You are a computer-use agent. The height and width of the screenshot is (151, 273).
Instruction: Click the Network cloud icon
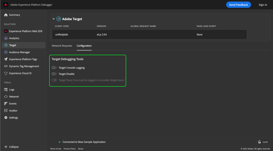(6, 97)
